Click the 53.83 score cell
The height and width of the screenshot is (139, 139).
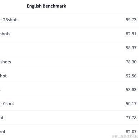tap(131, 90)
